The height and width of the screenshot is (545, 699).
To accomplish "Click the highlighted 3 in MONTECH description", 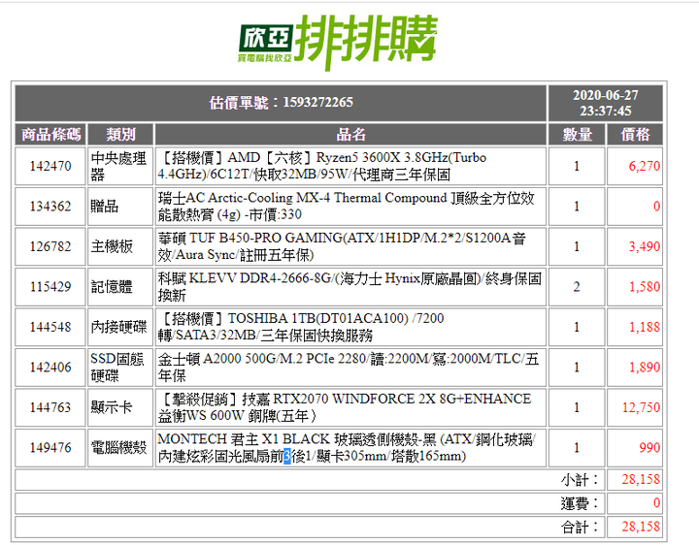I will pos(287,457).
